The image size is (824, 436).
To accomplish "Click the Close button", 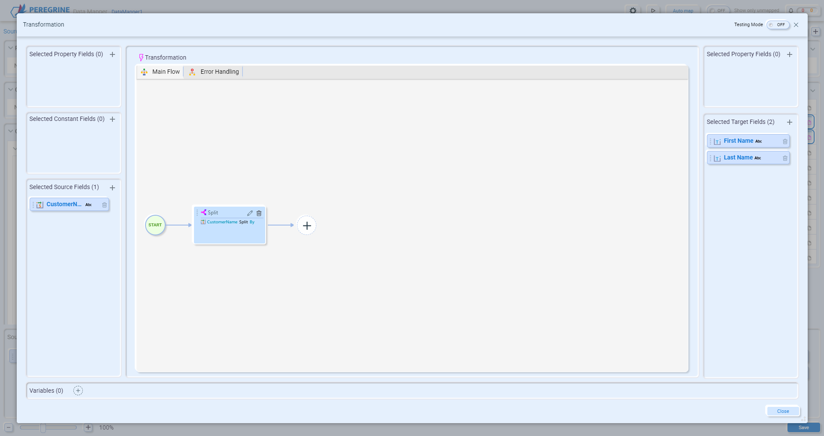I will click(783, 411).
